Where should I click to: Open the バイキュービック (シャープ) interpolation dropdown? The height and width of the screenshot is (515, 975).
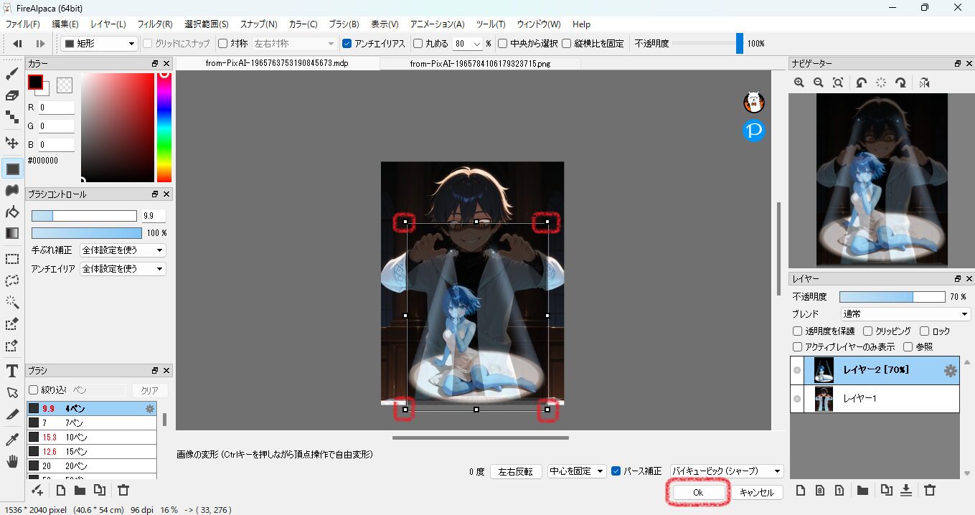point(726,471)
